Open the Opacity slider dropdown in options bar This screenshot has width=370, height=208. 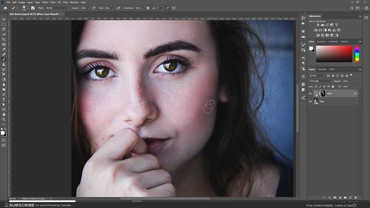point(88,8)
